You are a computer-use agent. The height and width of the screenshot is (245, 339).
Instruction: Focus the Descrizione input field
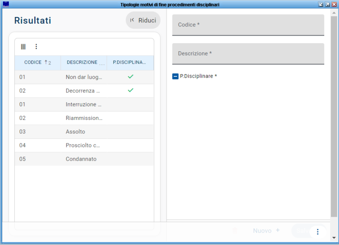click(x=248, y=54)
